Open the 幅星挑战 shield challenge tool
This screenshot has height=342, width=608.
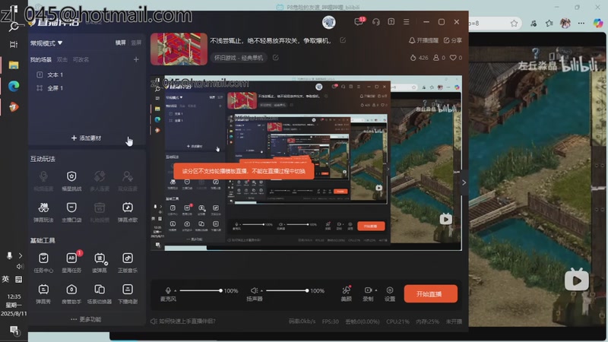point(71,181)
